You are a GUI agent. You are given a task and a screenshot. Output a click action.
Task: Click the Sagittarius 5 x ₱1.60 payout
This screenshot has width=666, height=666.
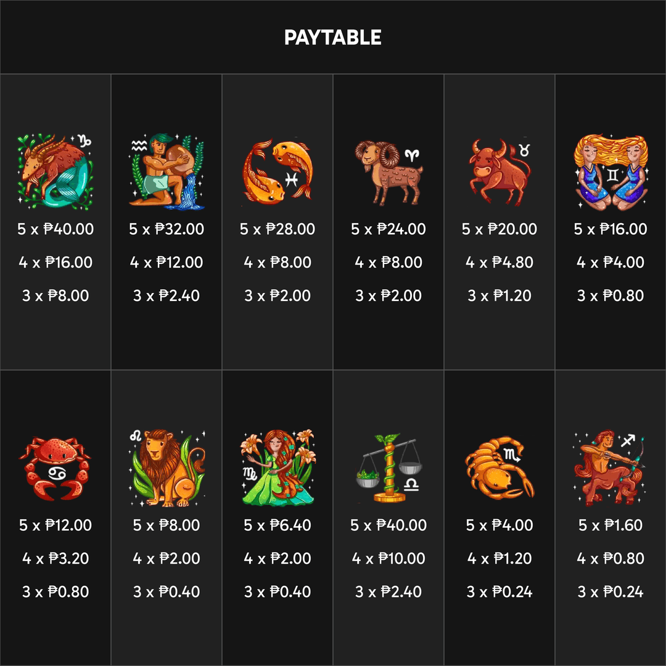pos(610,525)
